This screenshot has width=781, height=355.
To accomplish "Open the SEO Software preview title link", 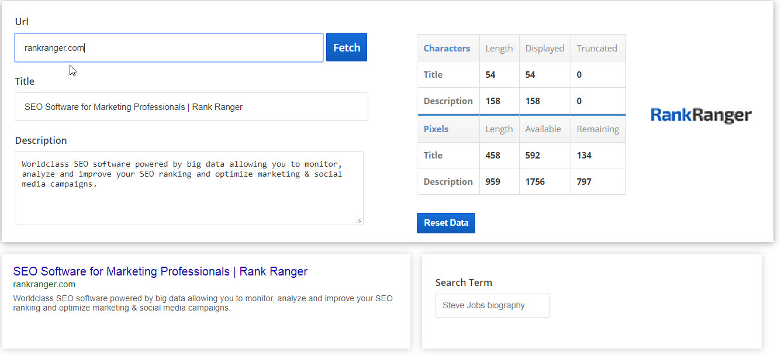I will pyautogui.click(x=160, y=271).
